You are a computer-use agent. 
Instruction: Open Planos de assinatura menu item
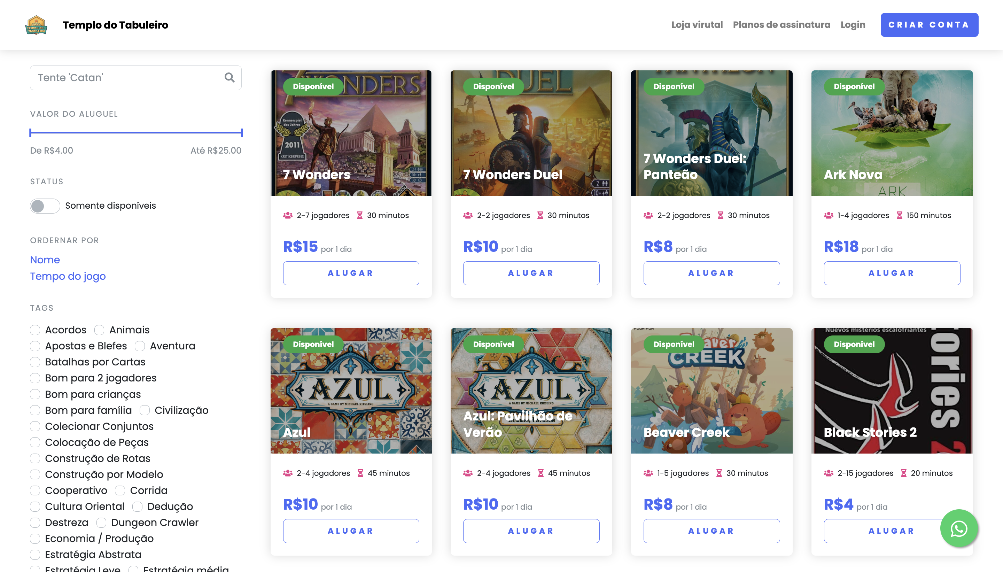(x=782, y=25)
